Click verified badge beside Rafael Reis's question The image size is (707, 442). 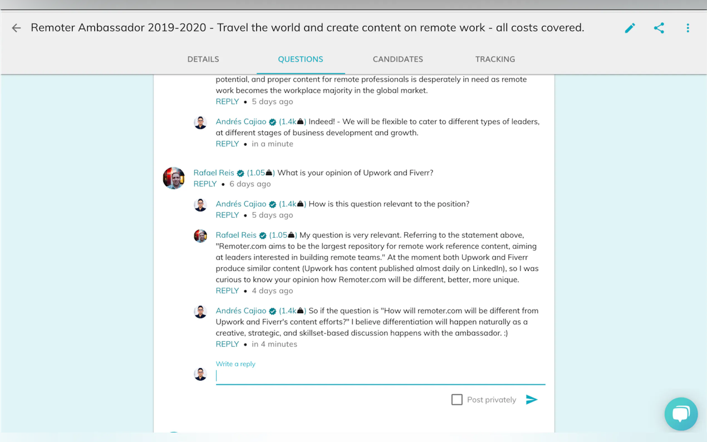click(240, 173)
